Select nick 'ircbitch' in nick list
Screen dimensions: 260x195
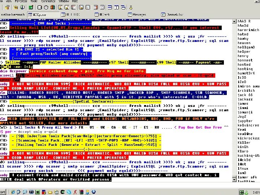click(246, 91)
